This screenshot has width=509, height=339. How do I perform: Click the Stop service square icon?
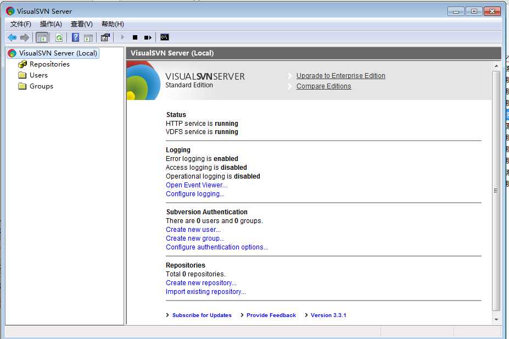click(135, 37)
